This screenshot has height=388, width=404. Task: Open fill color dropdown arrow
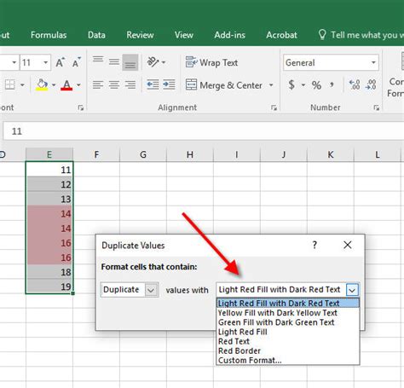[x=54, y=85]
